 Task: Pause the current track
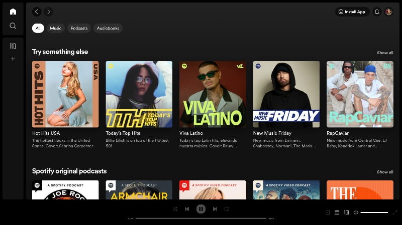point(201,209)
